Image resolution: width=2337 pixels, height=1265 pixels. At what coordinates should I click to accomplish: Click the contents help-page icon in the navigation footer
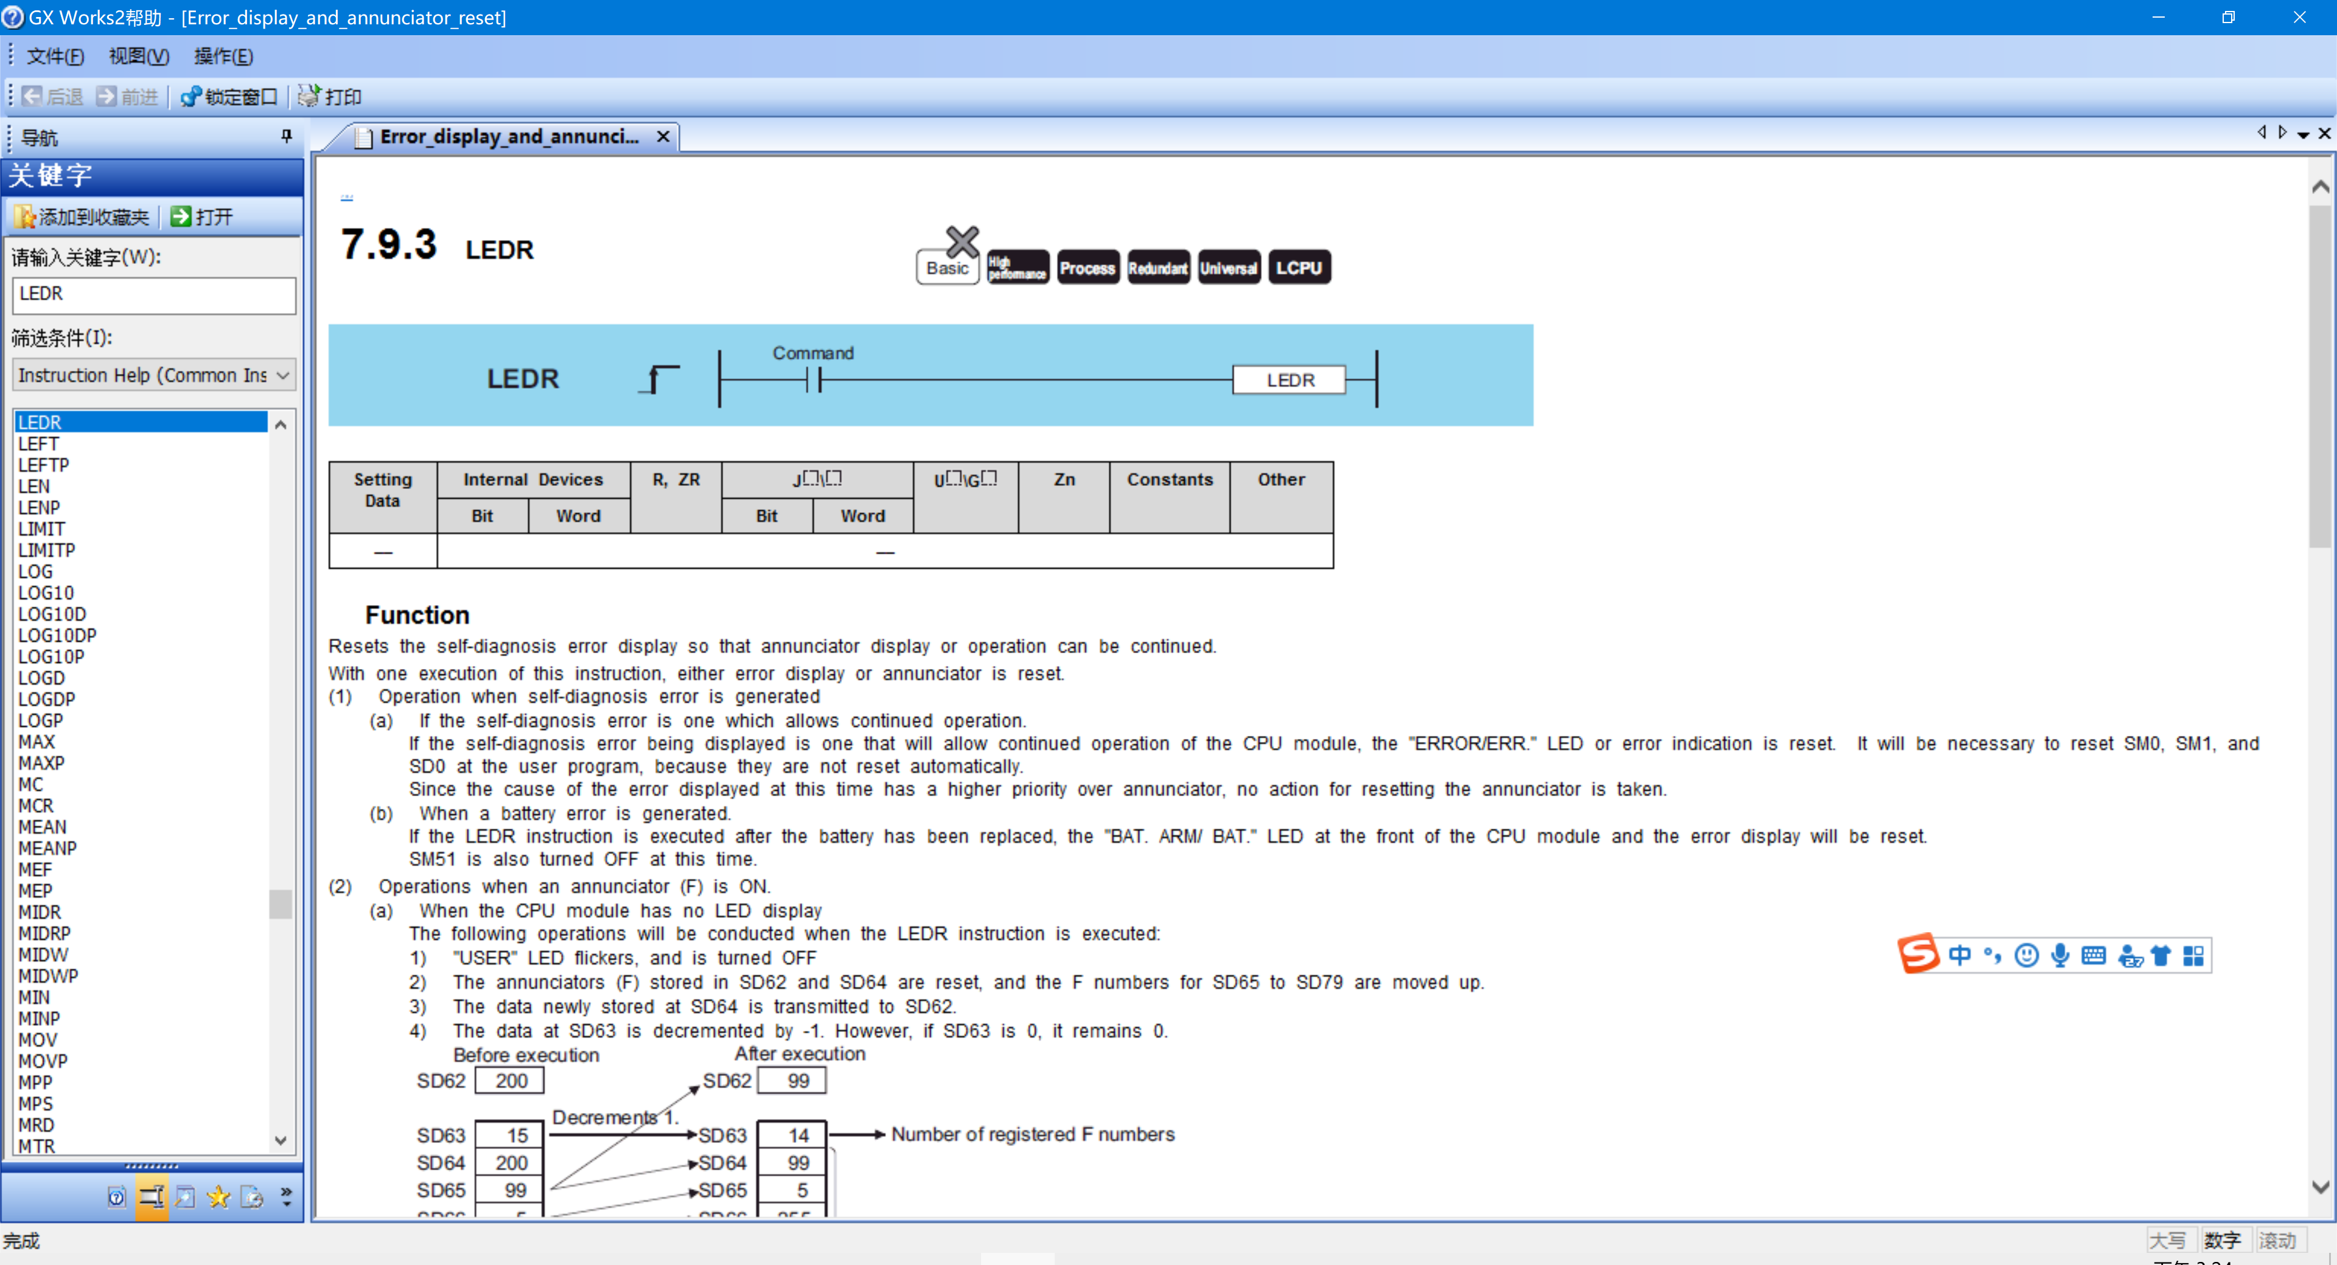(116, 1197)
